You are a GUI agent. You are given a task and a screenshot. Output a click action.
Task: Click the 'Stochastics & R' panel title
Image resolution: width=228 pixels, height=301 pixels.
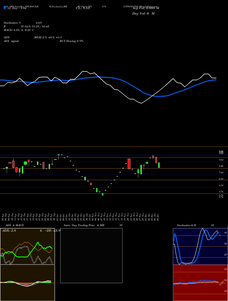[186, 225]
